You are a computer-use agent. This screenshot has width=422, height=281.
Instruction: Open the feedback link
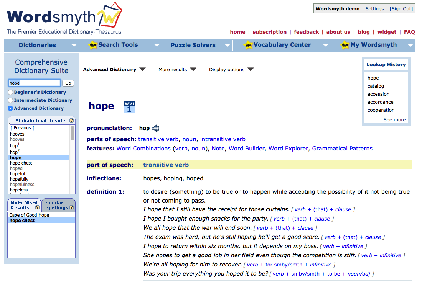click(x=306, y=32)
